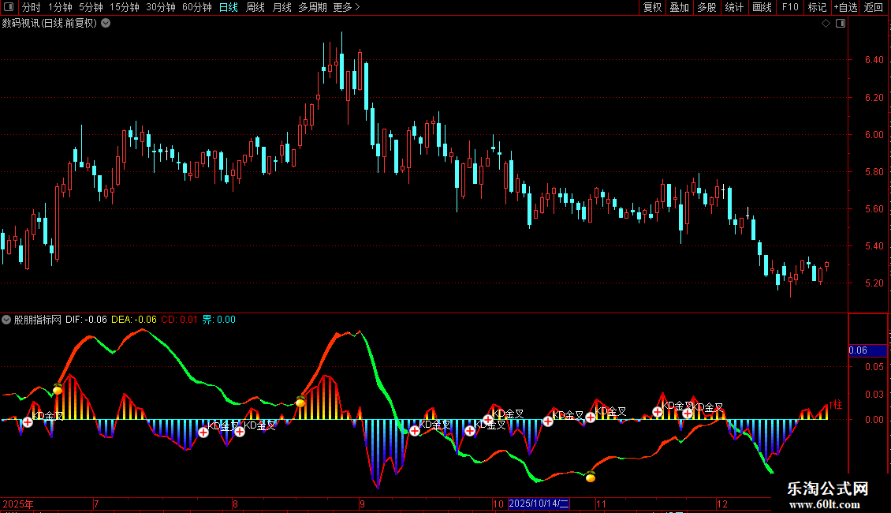This screenshot has height=513, width=891.
Task: Click the last KD金叉 plus marker
Action: point(688,414)
